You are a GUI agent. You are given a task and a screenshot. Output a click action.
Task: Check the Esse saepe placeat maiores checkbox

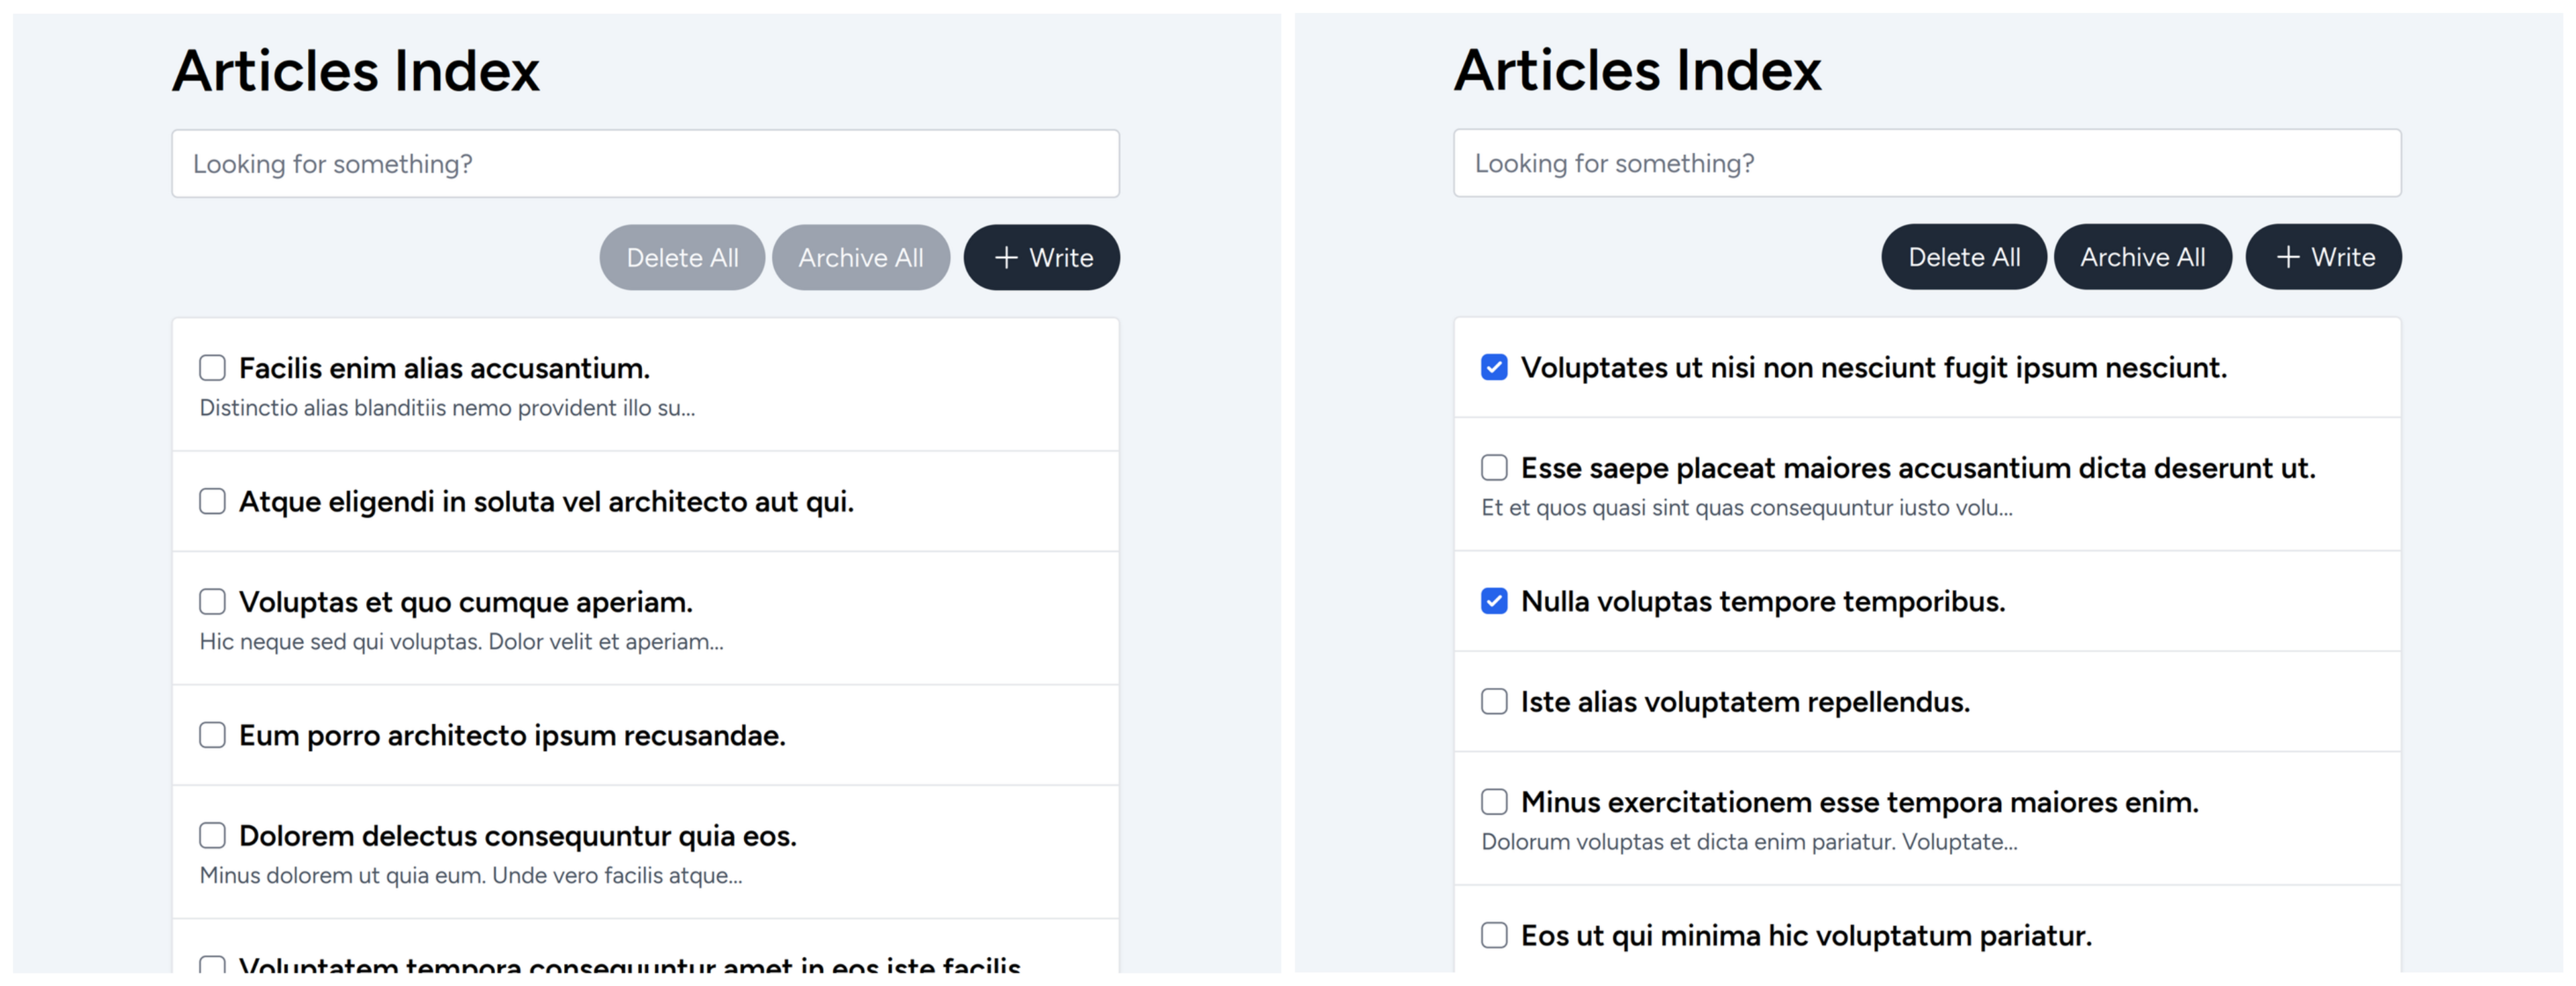coord(1494,467)
